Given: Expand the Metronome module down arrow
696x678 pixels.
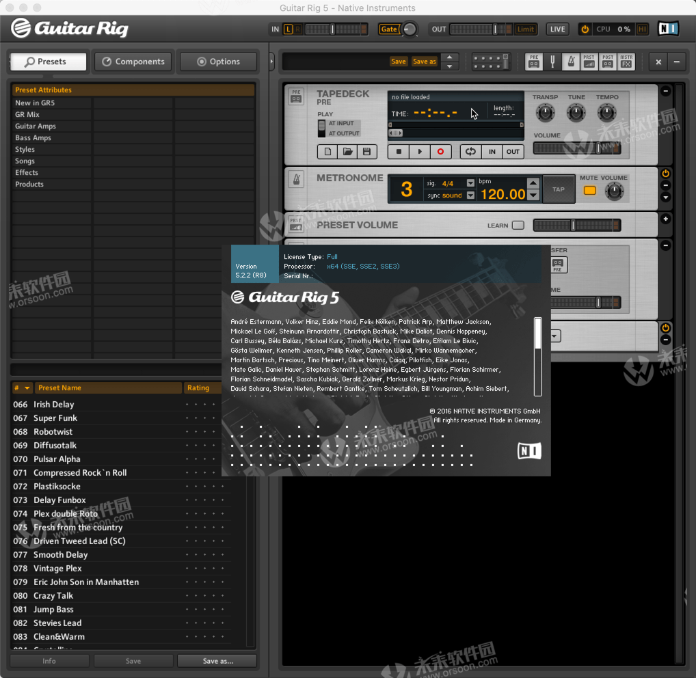Looking at the screenshot, I should click(666, 197).
